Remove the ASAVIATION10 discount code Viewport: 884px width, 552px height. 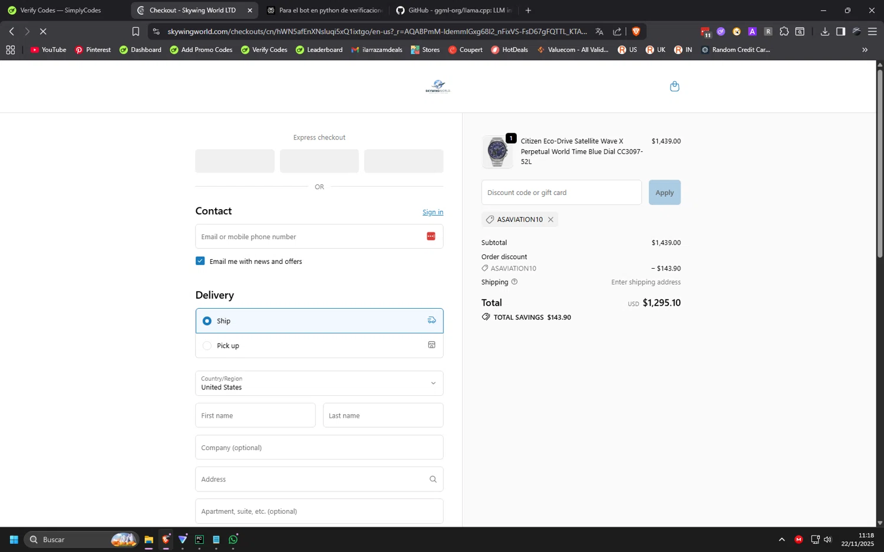click(550, 220)
